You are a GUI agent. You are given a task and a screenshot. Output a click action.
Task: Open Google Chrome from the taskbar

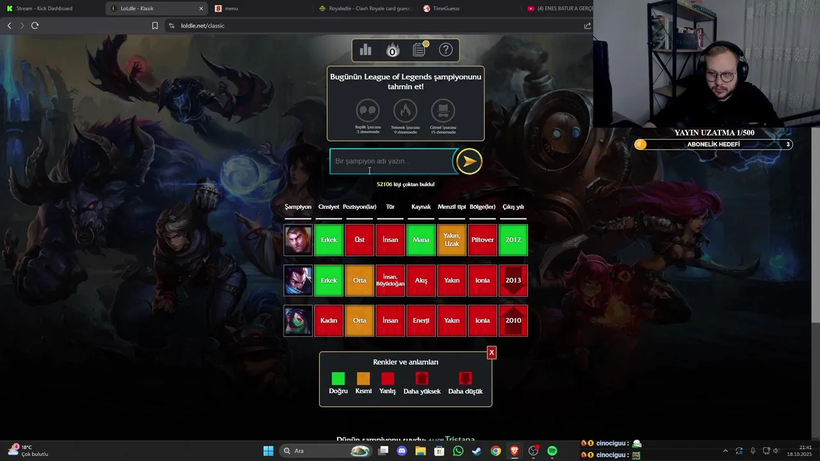pos(496,451)
